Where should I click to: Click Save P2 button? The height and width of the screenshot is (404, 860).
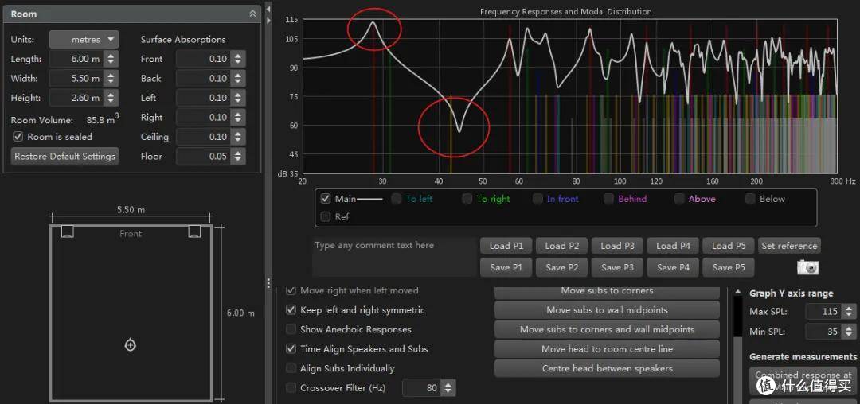(x=561, y=267)
